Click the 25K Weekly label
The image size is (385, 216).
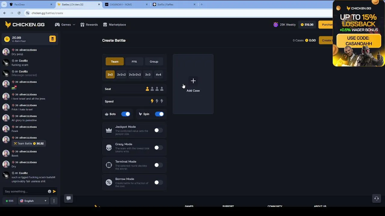[x=288, y=25]
